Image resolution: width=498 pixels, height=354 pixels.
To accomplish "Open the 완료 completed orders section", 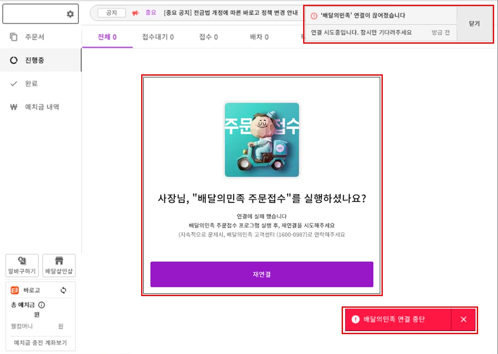I will pos(31,83).
